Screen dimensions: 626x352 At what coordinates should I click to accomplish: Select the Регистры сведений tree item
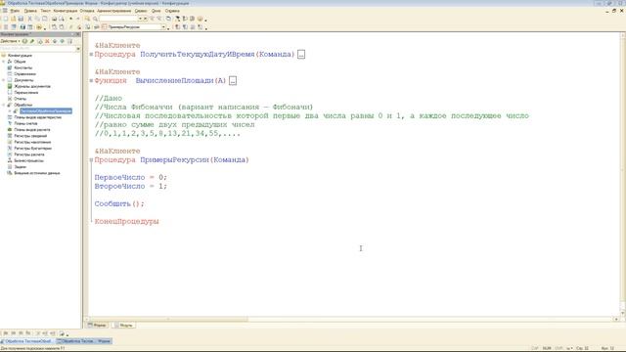click(x=30, y=136)
